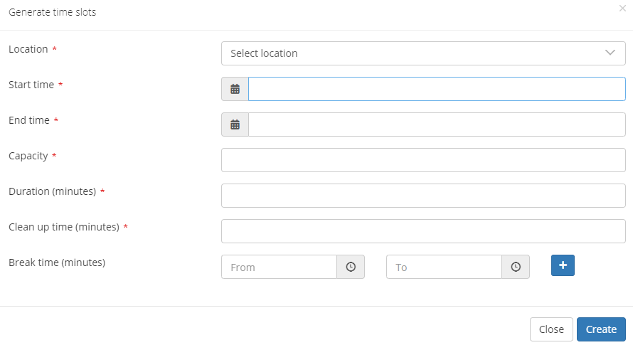
Task: Select the Capacity input box
Action: click(423, 160)
